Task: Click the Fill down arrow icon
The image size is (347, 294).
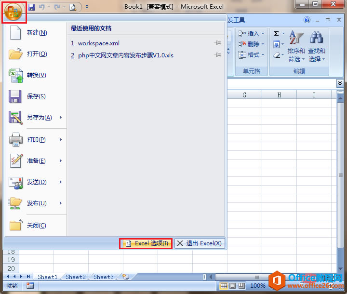Action: point(277,44)
